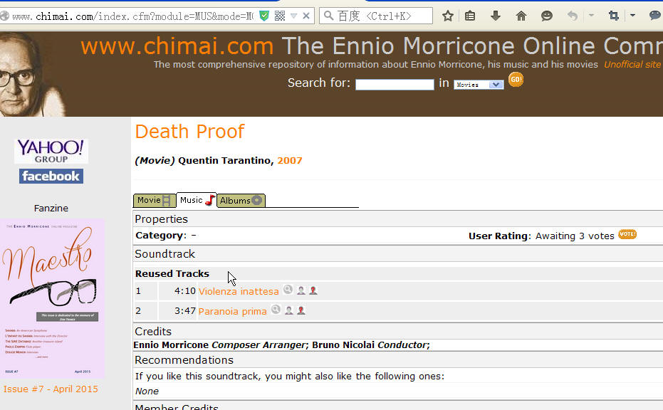
Task: Open the Issue #7 - April 2015 link
Action: tap(51, 389)
